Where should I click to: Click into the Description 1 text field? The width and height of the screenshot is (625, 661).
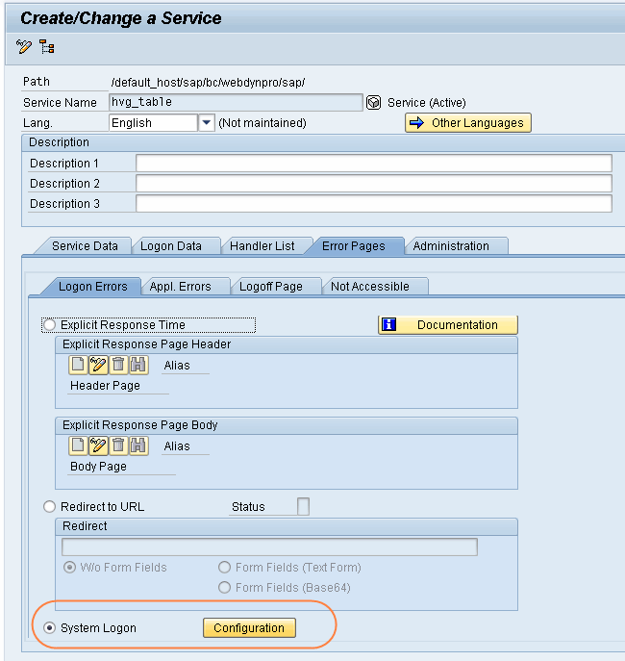(x=373, y=164)
